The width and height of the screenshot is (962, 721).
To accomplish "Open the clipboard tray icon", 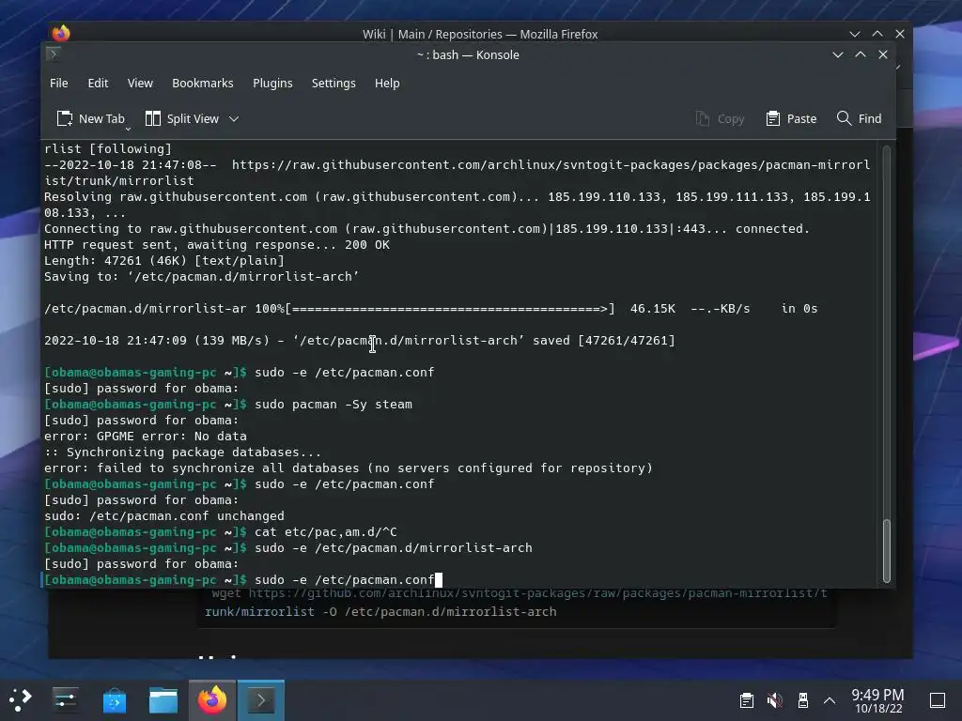I will click(x=747, y=700).
